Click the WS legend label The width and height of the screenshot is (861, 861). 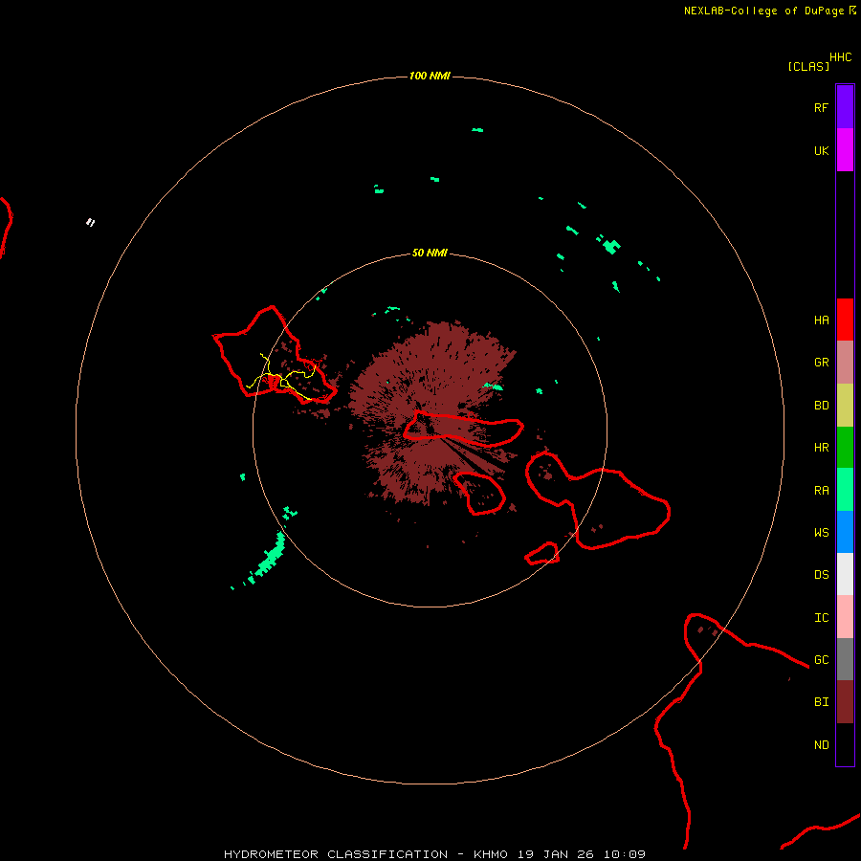click(x=821, y=533)
